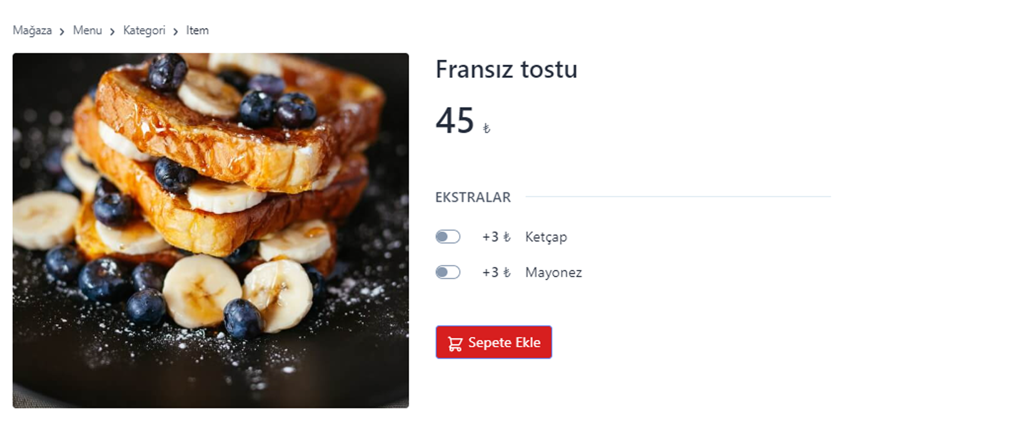Go to Mağaza in the breadcrumb
The width and height of the screenshot is (1013, 435).
pos(32,30)
